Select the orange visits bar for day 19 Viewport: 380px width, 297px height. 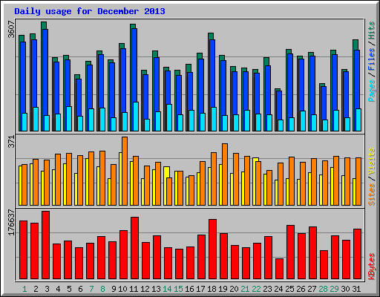[225, 174]
